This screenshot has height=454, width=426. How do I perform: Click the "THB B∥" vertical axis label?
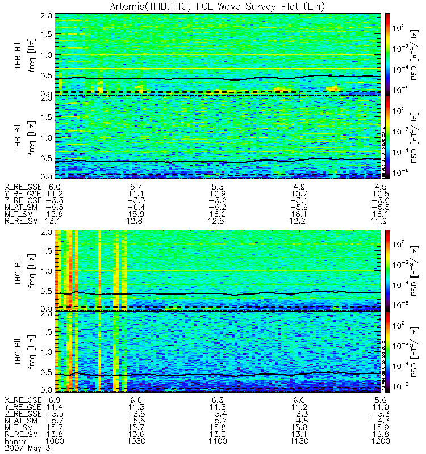click(x=18, y=138)
